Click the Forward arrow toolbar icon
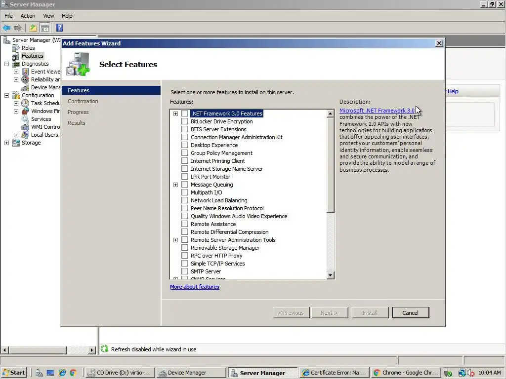 point(18,28)
